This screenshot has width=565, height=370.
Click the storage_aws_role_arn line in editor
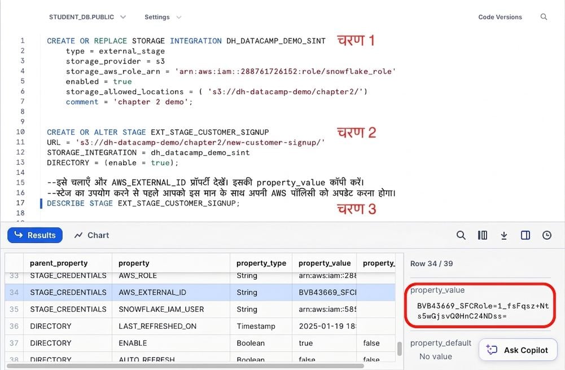pyautogui.click(x=231, y=71)
